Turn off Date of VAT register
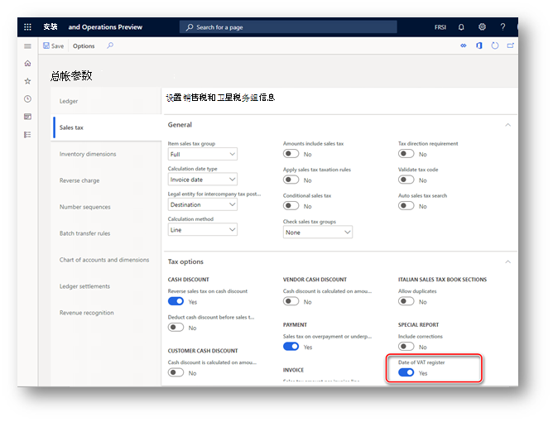The image size is (553, 422). tap(406, 372)
